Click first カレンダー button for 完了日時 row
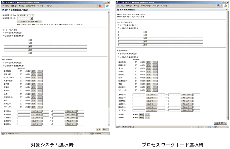Viewport: 230px width, 149px height. (x=151, y=110)
